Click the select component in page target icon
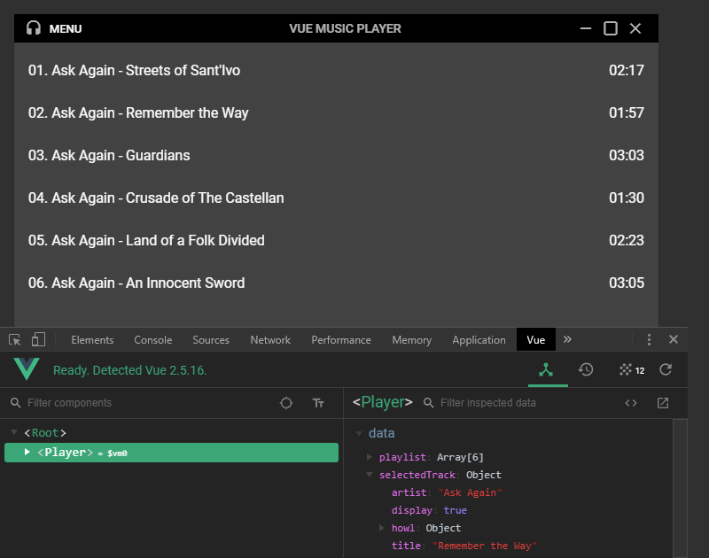This screenshot has height=558, width=709. pos(286,403)
